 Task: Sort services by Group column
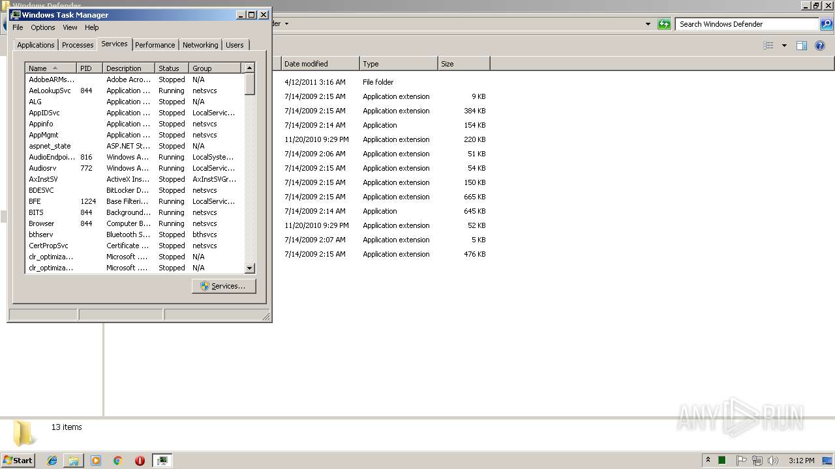pyautogui.click(x=215, y=68)
